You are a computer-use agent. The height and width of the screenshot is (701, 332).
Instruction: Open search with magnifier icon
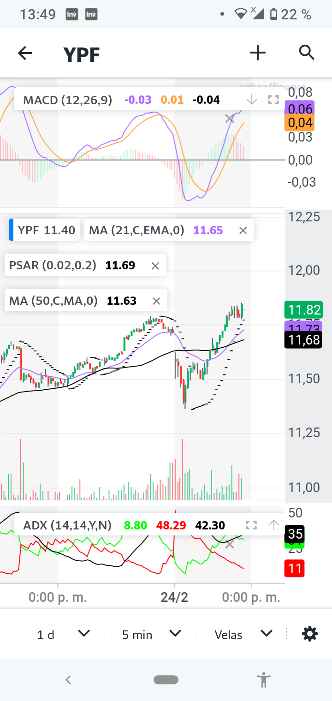(x=307, y=53)
